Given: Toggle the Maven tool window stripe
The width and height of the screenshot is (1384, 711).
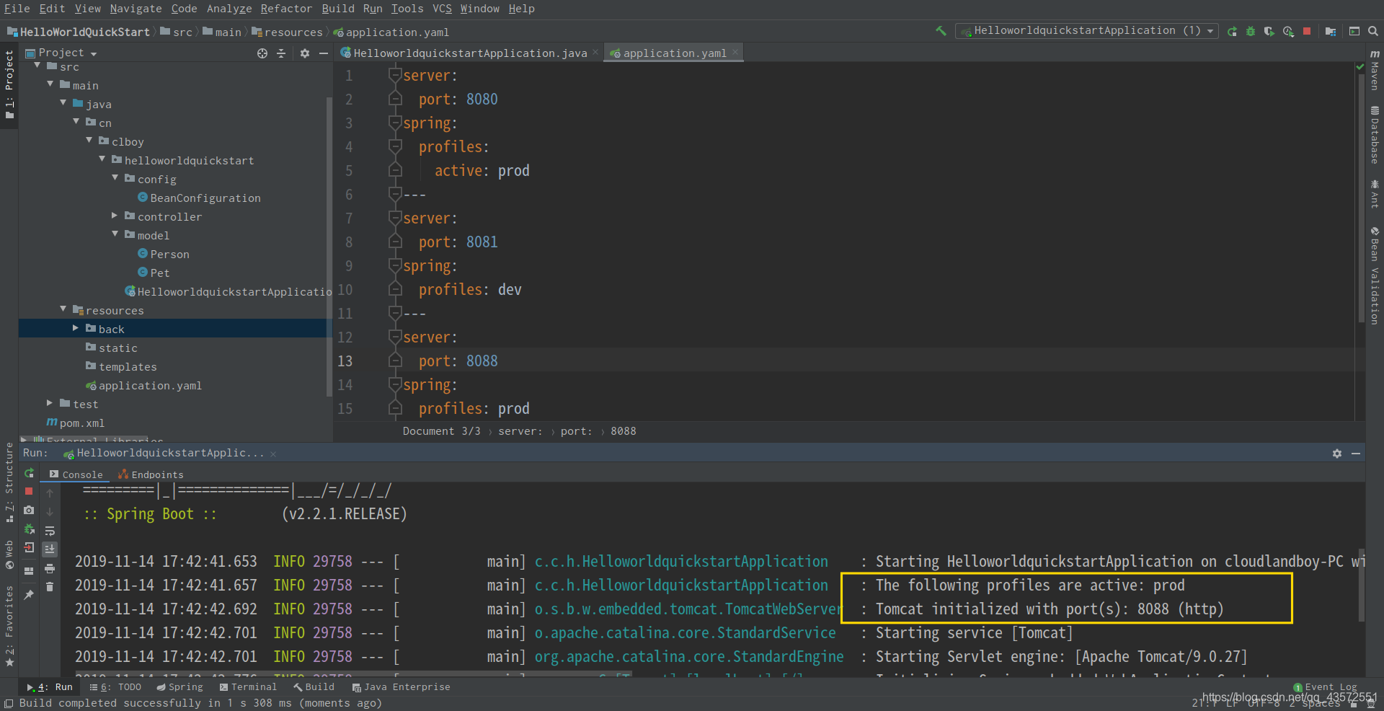Looking at the screenshot, I should [1375, 71].
